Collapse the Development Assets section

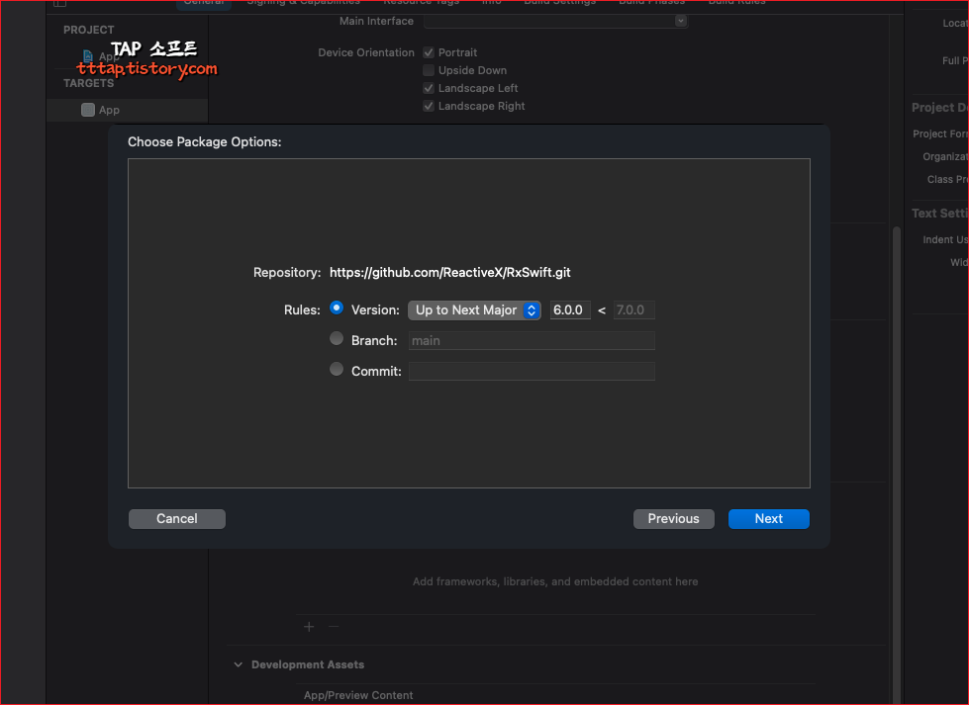coord(238,664)
